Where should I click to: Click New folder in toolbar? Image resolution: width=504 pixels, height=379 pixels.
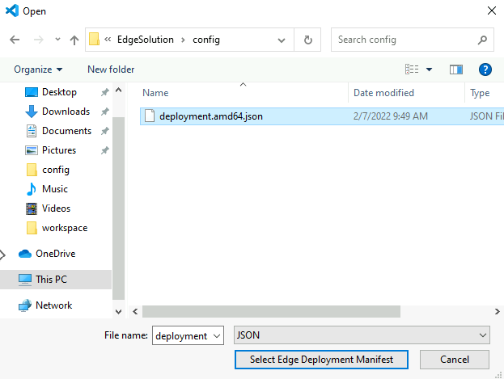point(111,69)
